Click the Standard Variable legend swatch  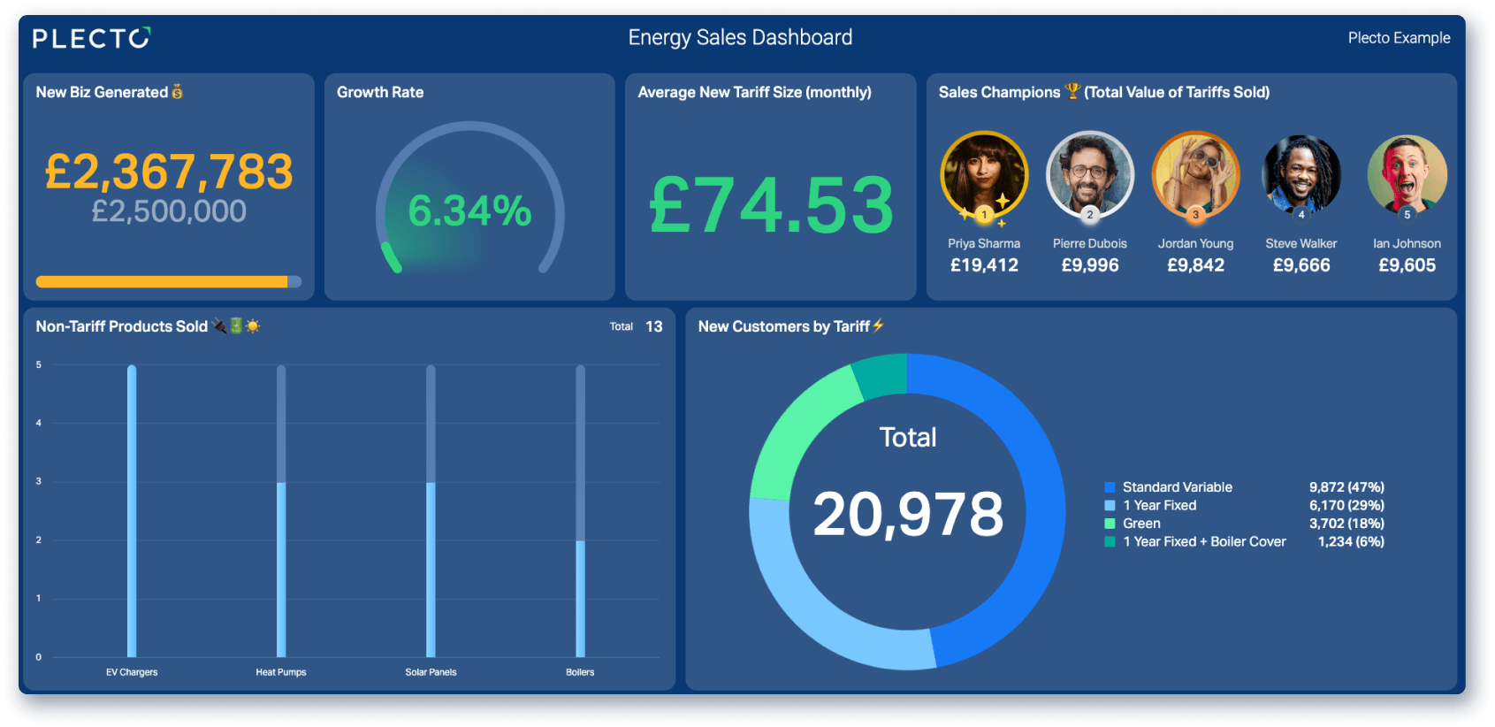coord(1110,487)
